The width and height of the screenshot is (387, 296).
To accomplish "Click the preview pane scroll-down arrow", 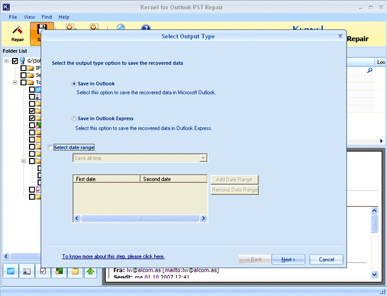I will 374,274.
